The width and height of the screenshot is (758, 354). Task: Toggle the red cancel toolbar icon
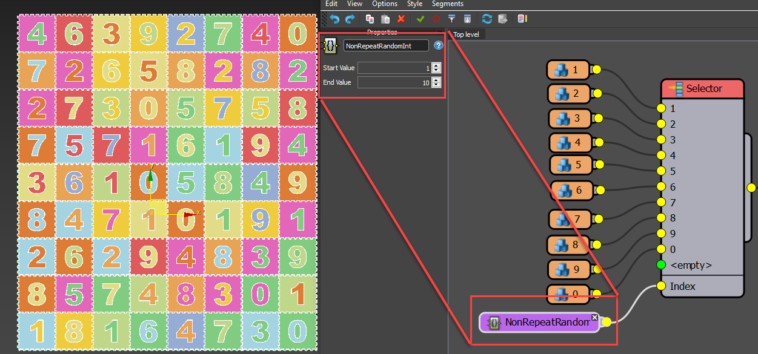click(x=436, y=19)
